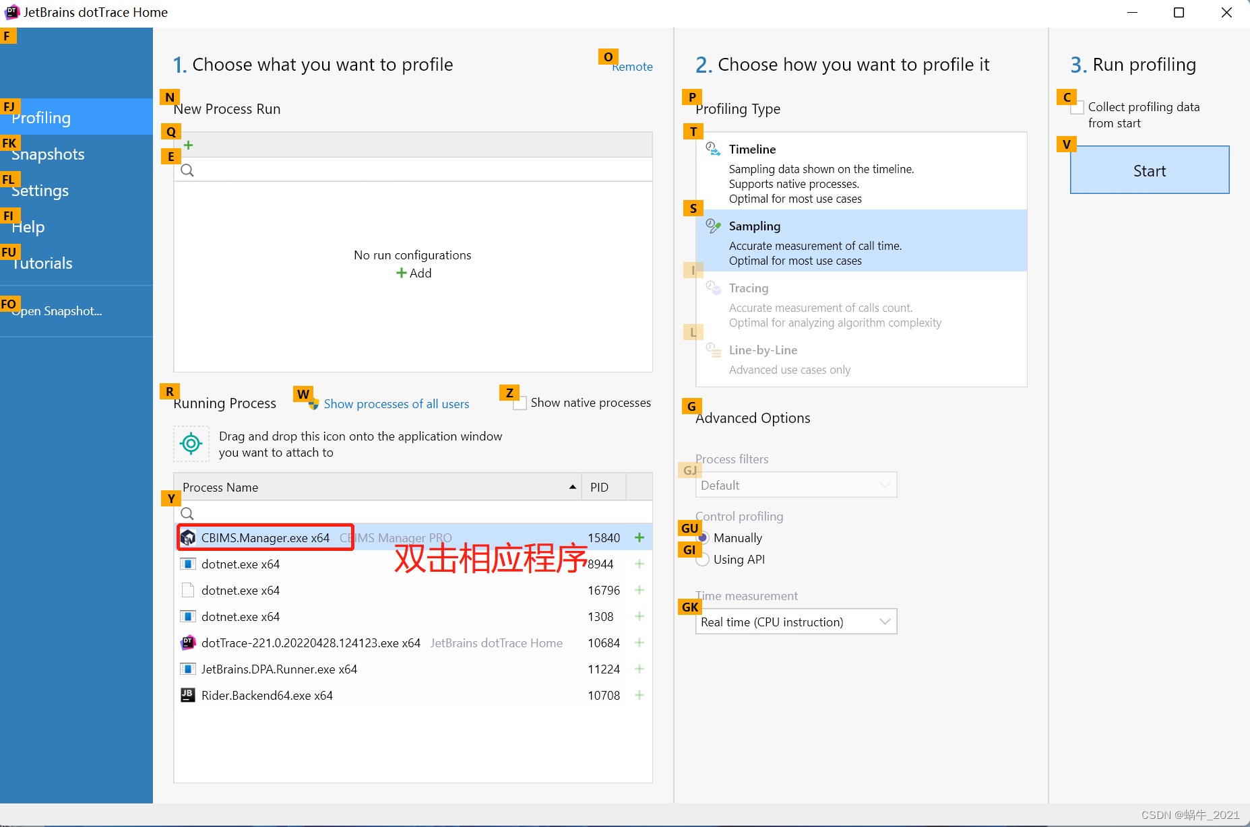1250x827 pixels.
Task: Click the dotTrace process icon in list
Action: [x=188, y=642]
